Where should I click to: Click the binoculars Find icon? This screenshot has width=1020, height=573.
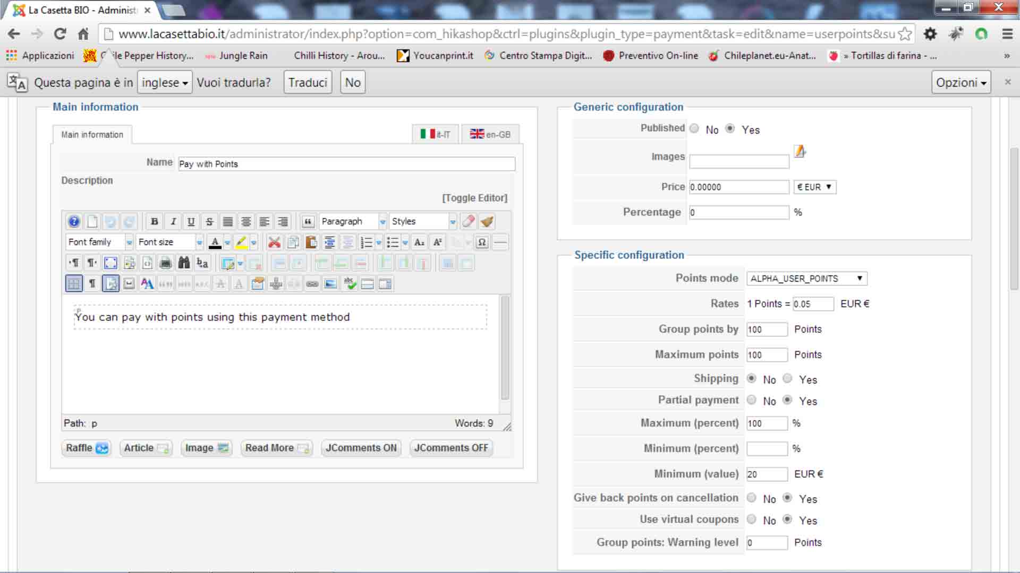coord(184,263)
